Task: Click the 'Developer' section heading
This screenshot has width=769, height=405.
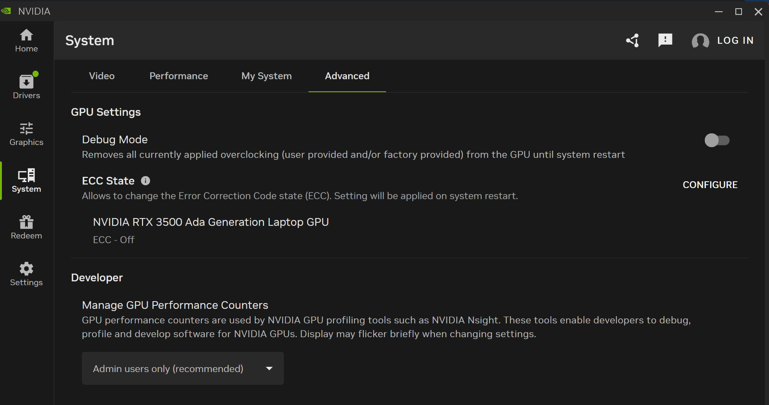Action: point(97,278)
